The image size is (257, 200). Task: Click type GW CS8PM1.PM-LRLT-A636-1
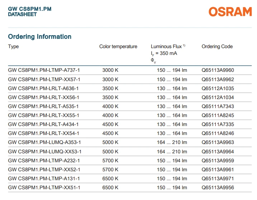pos(43,88)
